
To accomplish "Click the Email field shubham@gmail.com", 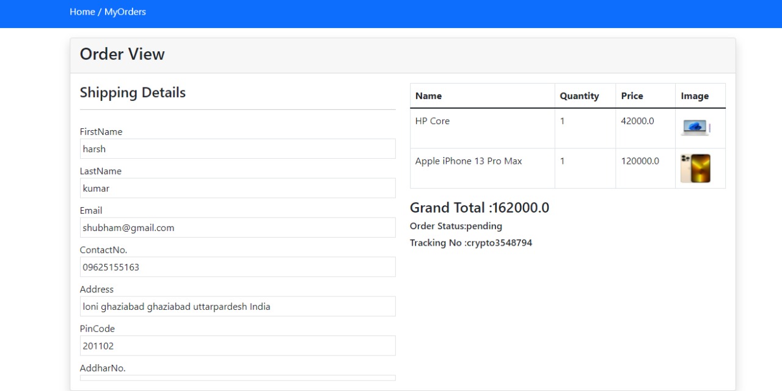I will point(238,228).
